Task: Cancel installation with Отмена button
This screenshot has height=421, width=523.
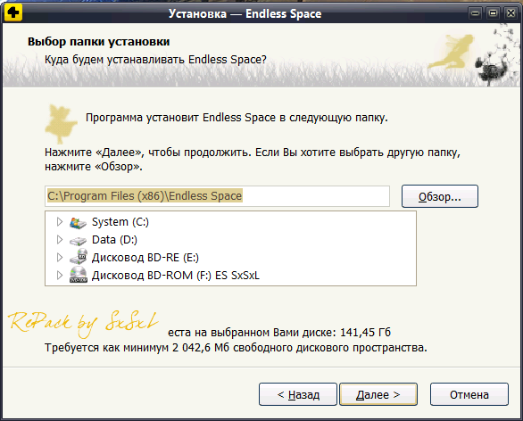Action: click(x=469, y=394)
